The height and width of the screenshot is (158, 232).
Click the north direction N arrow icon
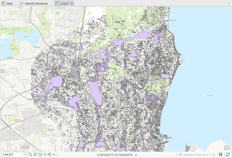[50, 155]
